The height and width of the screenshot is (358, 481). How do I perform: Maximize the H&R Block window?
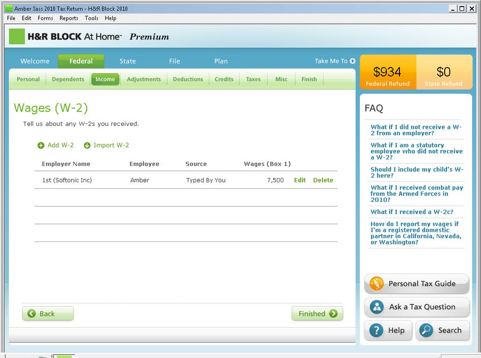coord(462,8)
